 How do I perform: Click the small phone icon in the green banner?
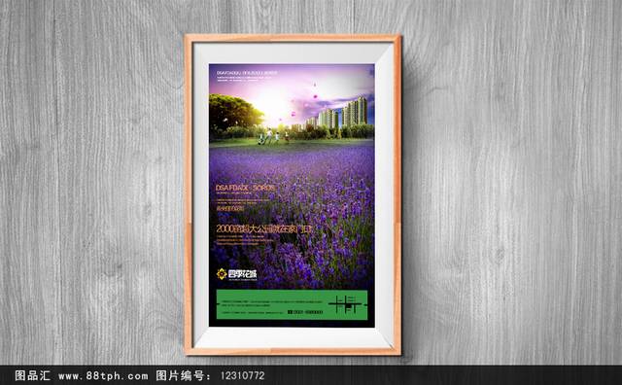coord(290,312)
